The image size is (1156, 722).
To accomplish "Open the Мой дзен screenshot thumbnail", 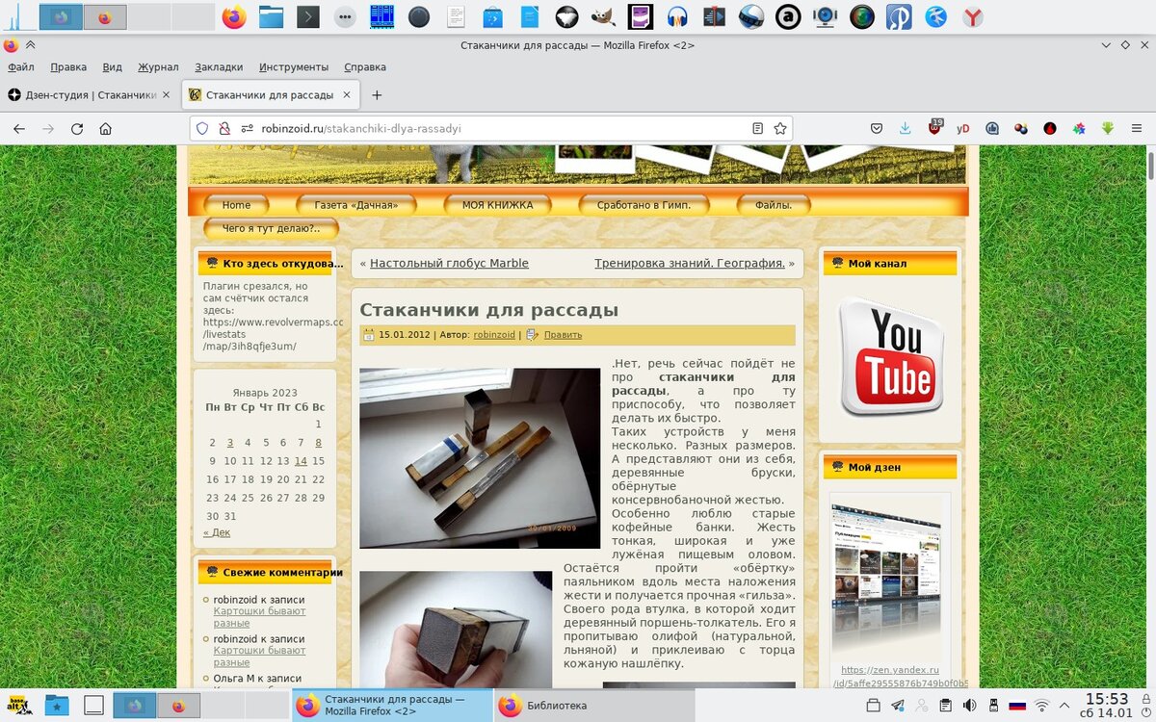I will [887, 576].
